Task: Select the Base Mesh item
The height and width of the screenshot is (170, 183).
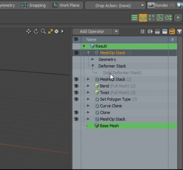Action: (109, 126)
